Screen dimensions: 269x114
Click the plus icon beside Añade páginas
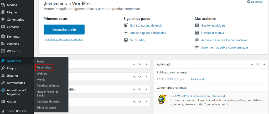[x=126, y=33]
